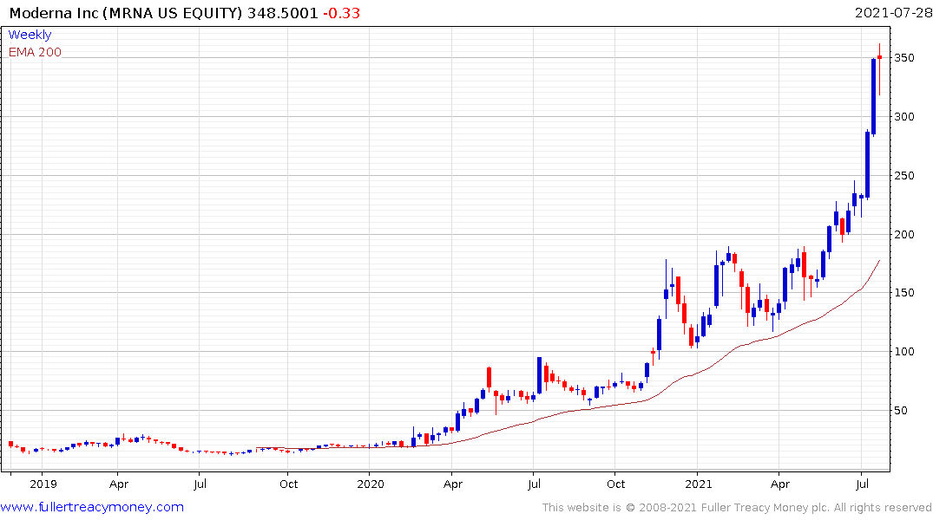Click the 2020 date axis label
The width and height of the screenshot is (933, 520).
tap(370, 484)
